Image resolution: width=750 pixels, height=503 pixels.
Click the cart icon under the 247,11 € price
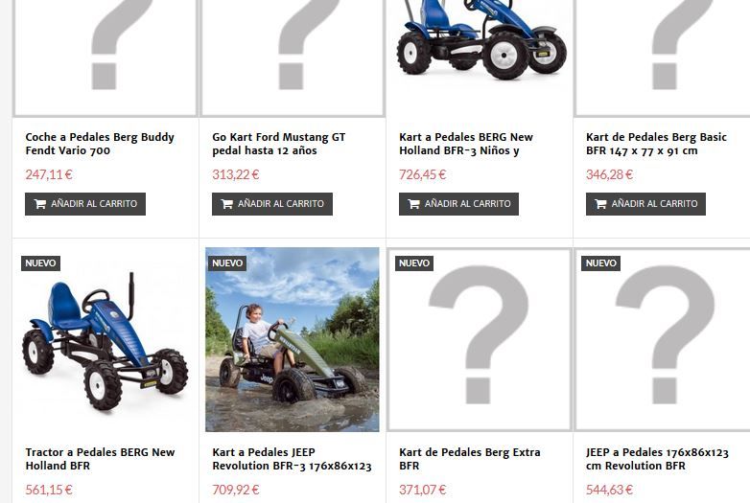coord(40,204)
